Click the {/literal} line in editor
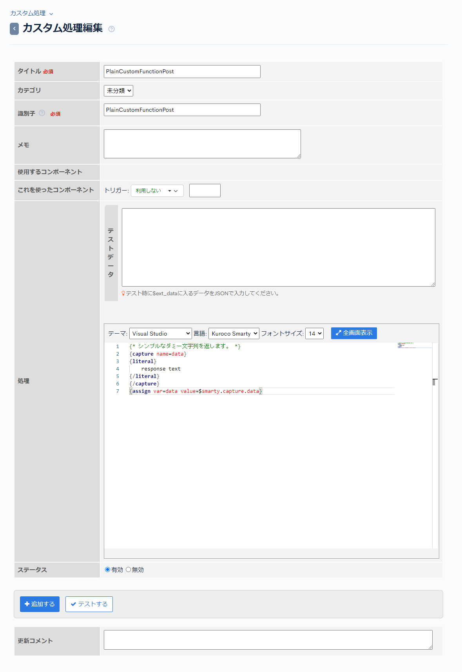 coord(145,376)
